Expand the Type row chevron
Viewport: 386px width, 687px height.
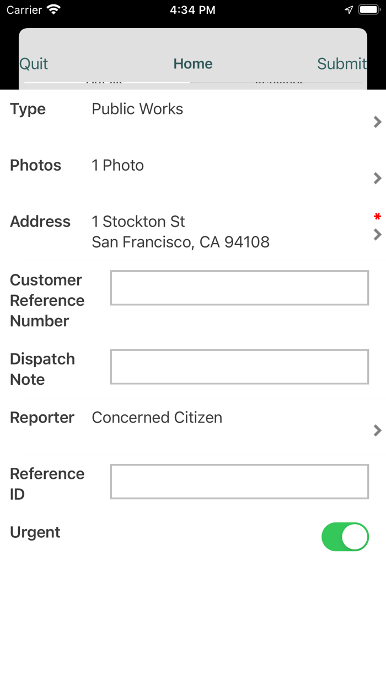[x=377, y=122]
